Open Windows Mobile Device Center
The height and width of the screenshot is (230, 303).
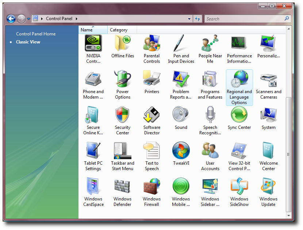[181, 192]
